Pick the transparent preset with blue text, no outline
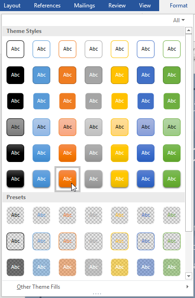This screenshot has height=298, width=195. [x=41, y=215]
